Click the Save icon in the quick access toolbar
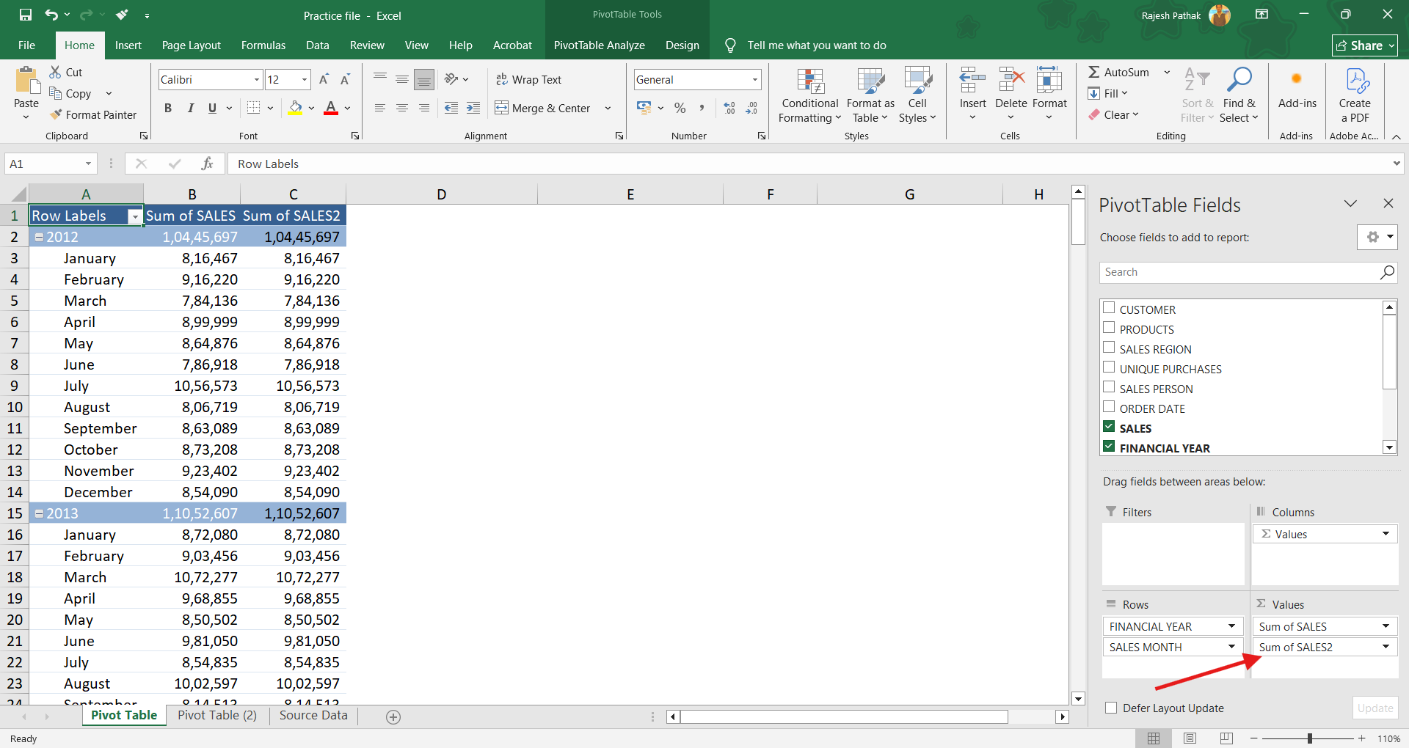 point(26,15)
